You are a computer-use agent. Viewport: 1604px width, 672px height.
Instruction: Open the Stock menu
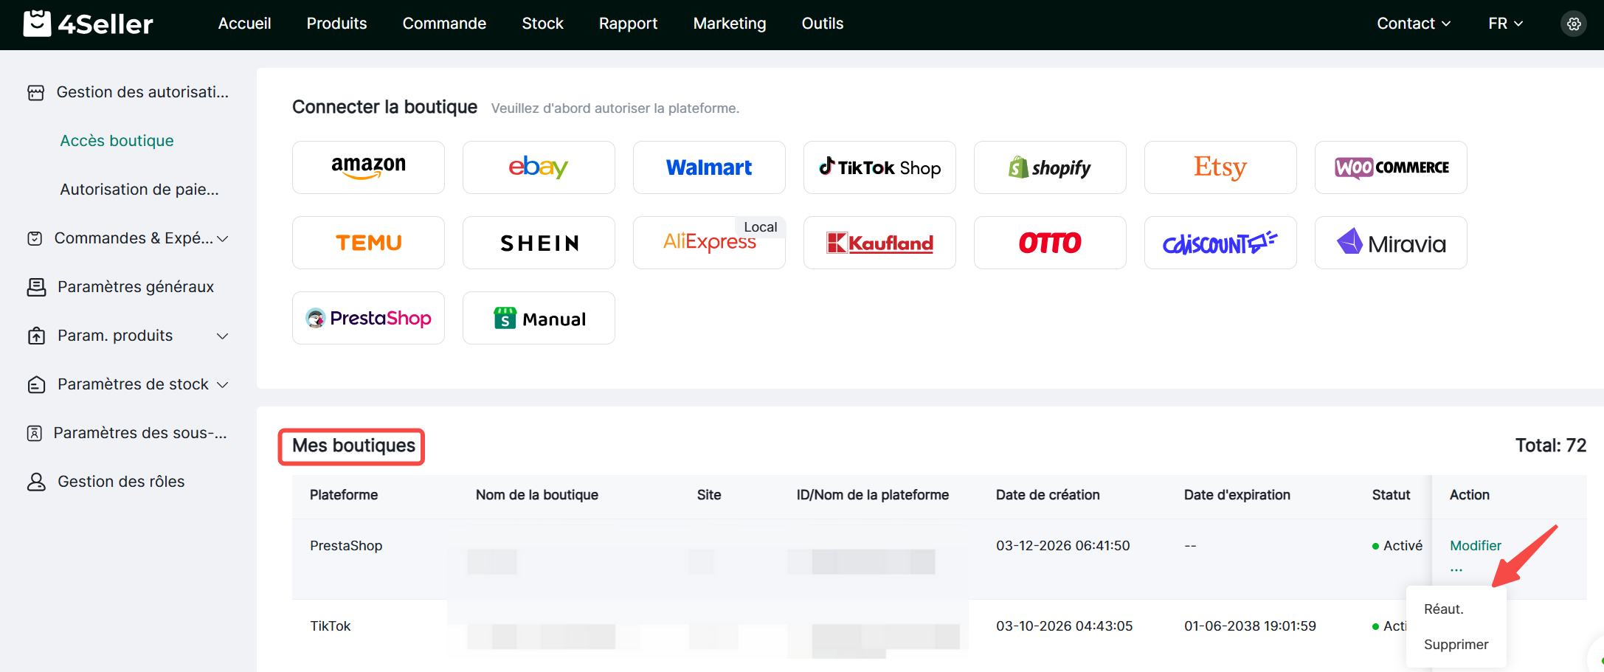pos(542,24)
